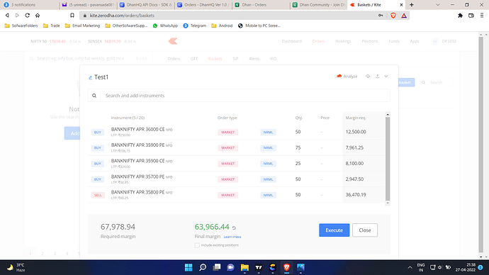Click the Execute button
The width and height of the screenshot is (489, 275).
[334, 230]
